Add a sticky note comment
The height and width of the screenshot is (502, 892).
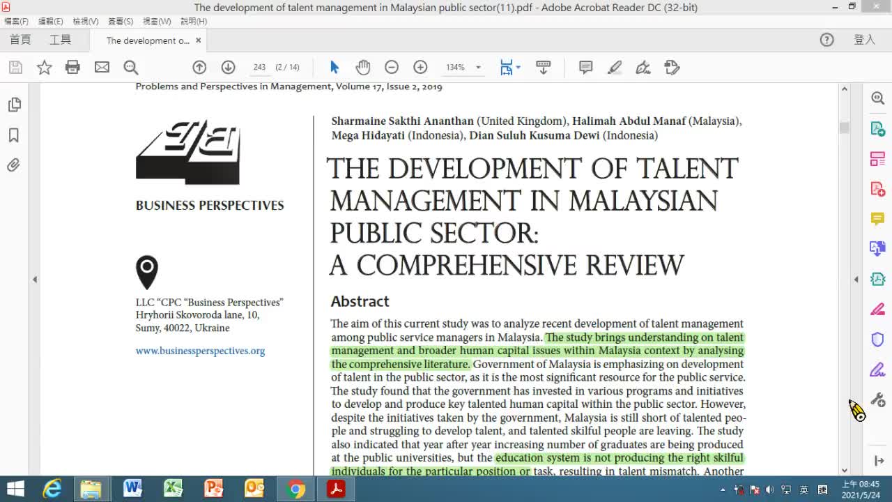[585, 67]
